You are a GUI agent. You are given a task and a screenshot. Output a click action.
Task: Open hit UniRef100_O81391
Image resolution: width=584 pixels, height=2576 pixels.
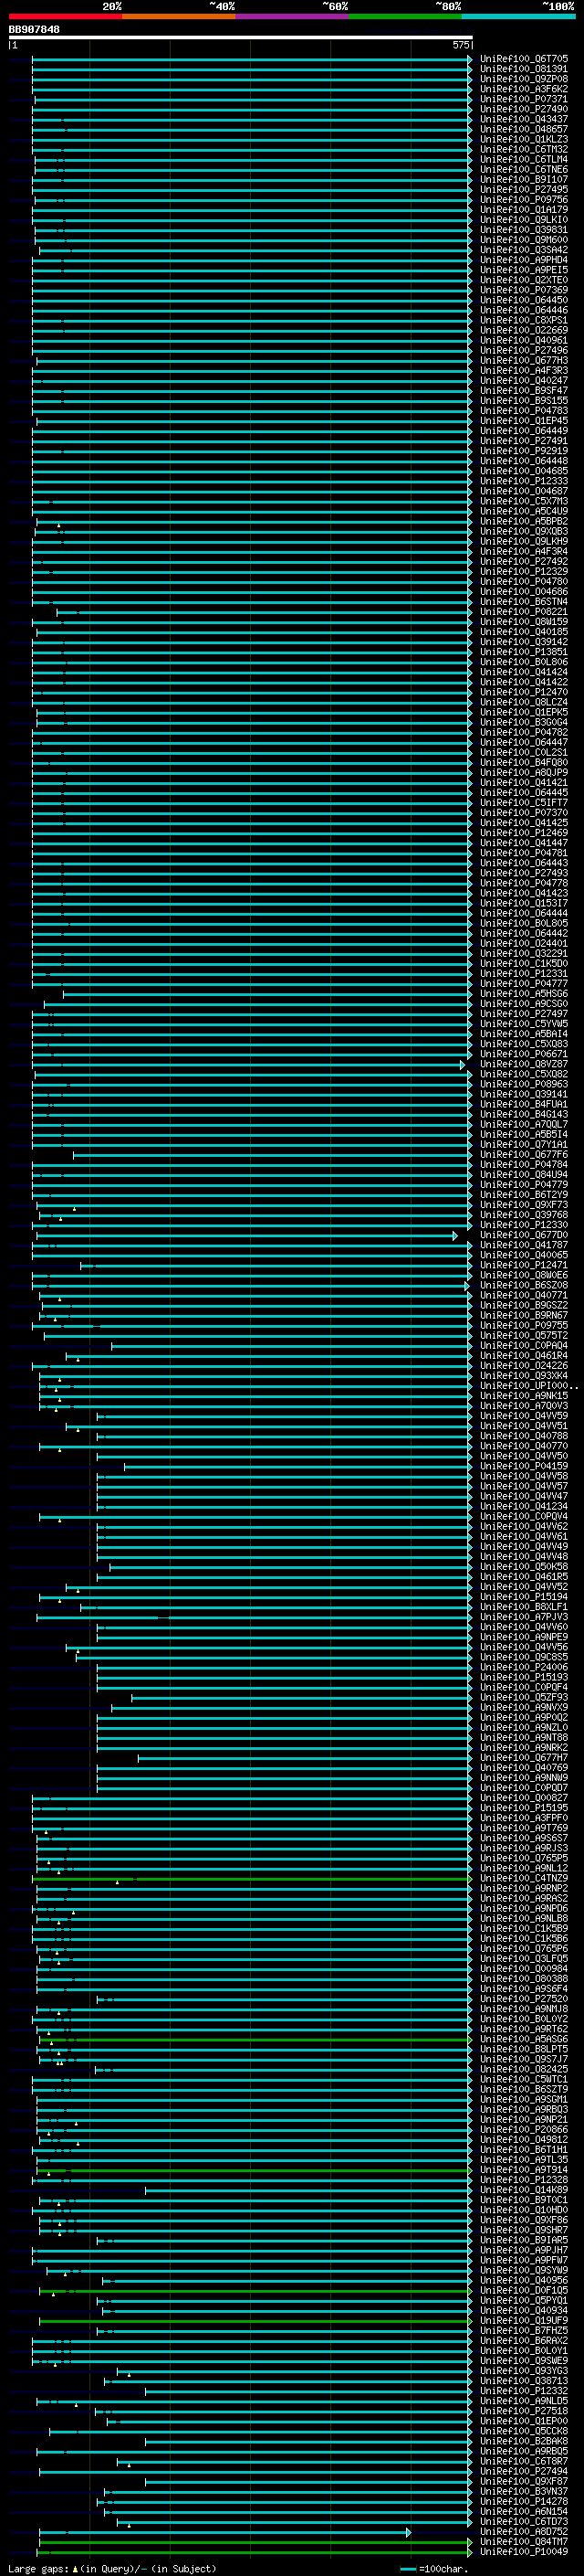click(524, 69)
